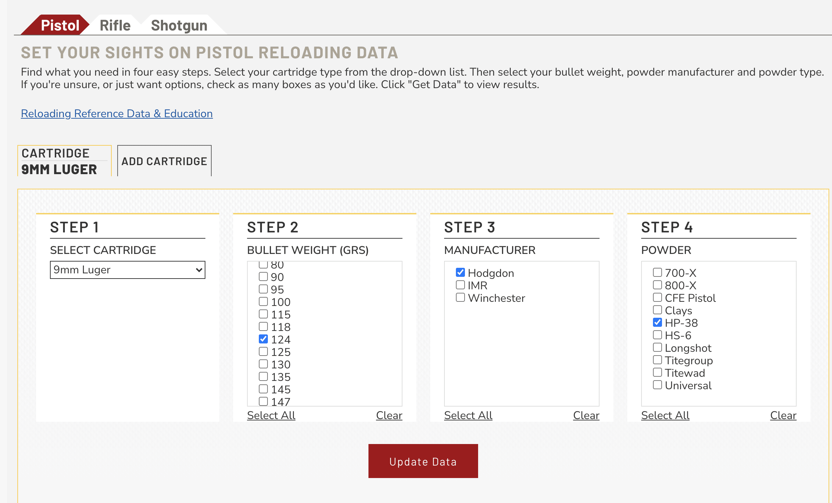Click the ADD CARTRIDGE button
The image size is (832, 503).
point(164,161)
